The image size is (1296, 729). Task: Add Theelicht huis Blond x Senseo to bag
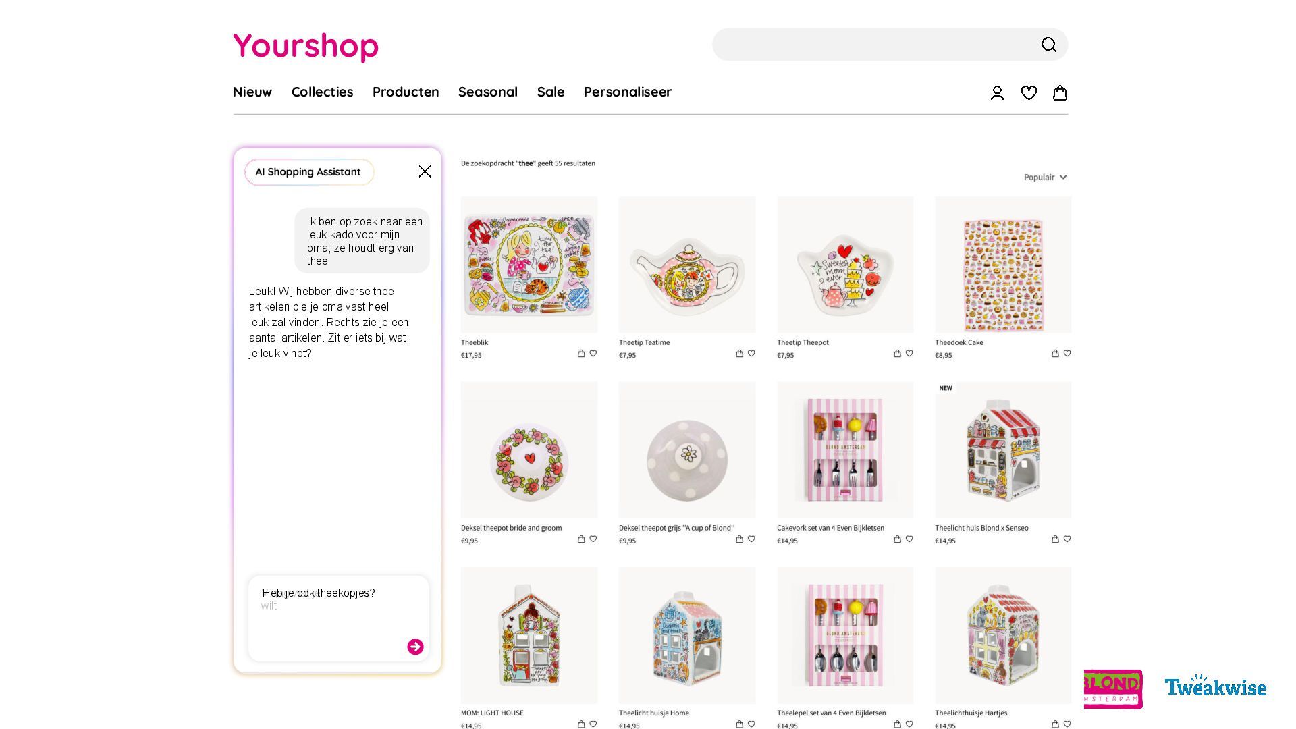(1055, 539)
